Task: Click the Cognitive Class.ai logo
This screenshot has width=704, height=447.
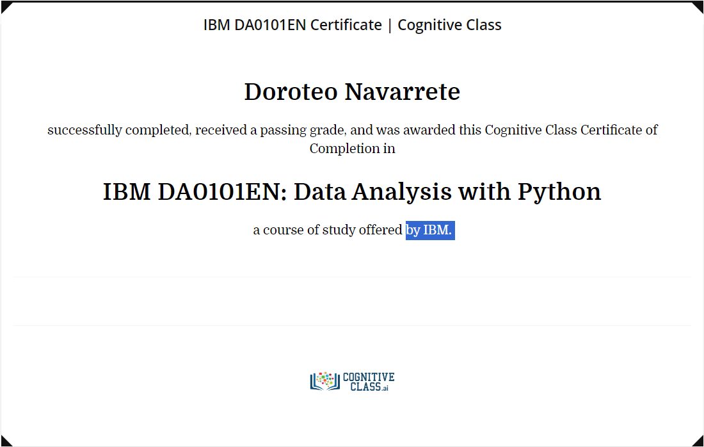Action: click(352, 382)
